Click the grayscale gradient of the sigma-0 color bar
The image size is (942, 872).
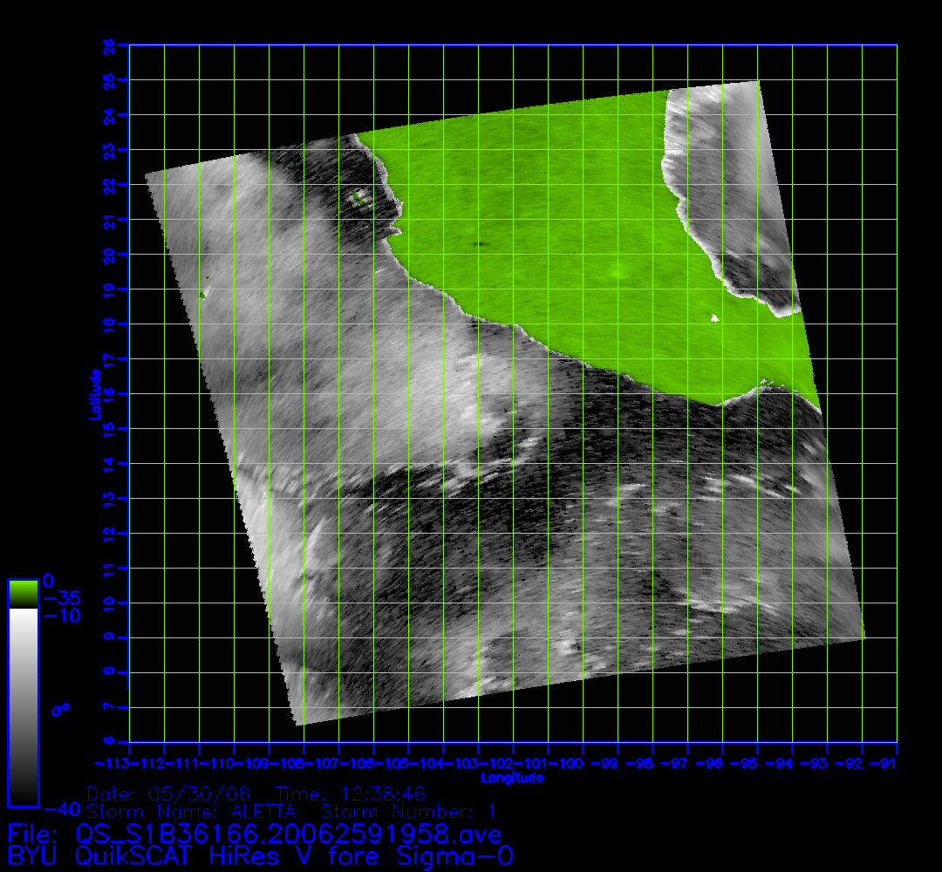click(x=23, y=706)
